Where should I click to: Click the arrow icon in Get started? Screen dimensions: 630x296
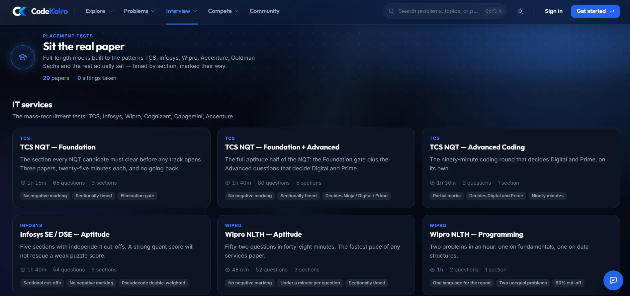click(x=612, y=11)
